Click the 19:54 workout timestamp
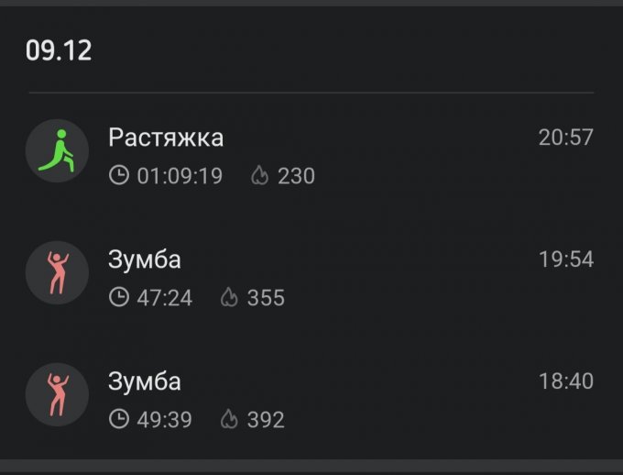Viewport: 623px width, 475px height. pos(565,260)
